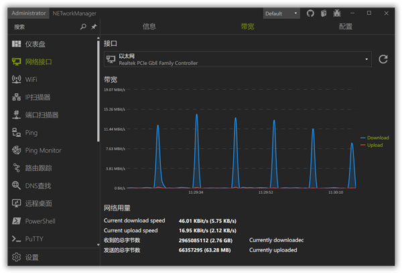Switch to the 配置 tab

pos(346,27)
